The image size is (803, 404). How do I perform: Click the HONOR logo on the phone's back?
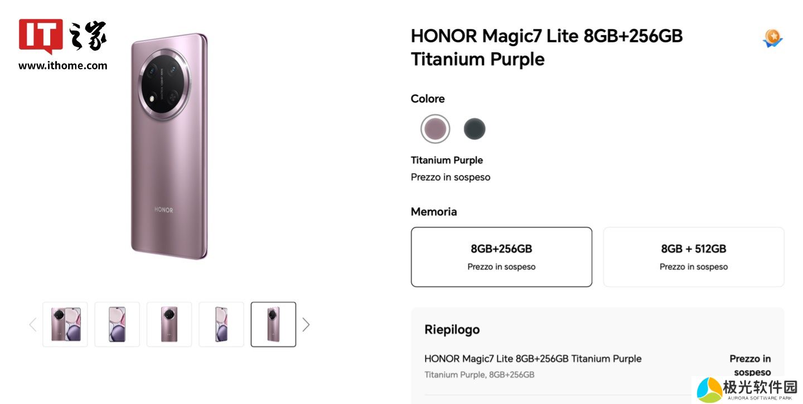click(x=163, y=210)
